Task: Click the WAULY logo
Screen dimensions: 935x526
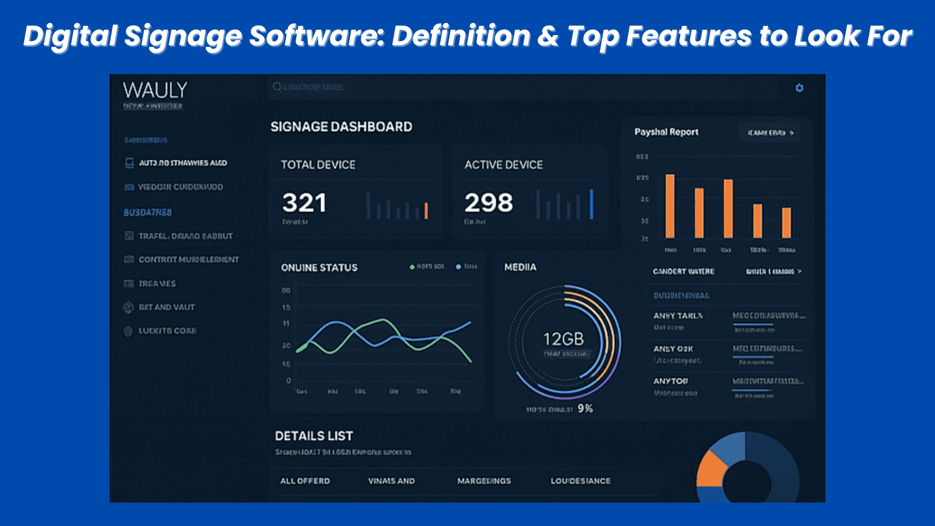Action: click(x=155, y=91)
